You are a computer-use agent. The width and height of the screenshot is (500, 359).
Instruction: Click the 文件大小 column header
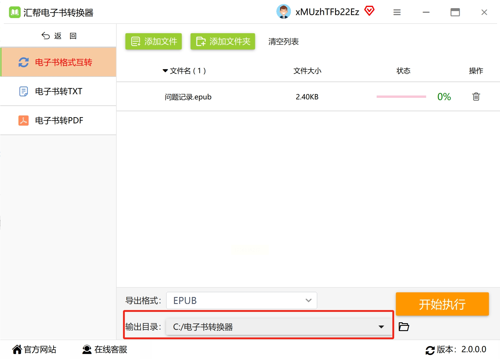(x=307, y=71)
